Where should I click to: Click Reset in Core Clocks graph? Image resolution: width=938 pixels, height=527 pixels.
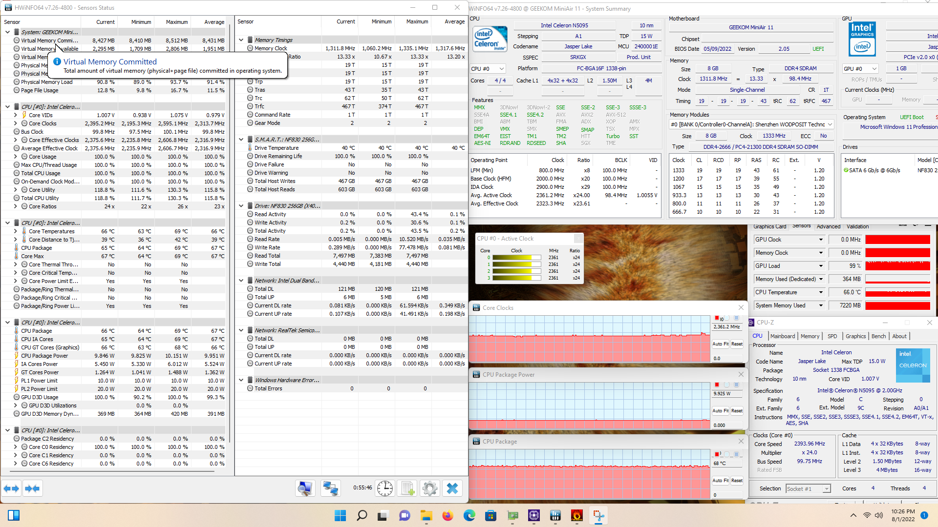737,344
